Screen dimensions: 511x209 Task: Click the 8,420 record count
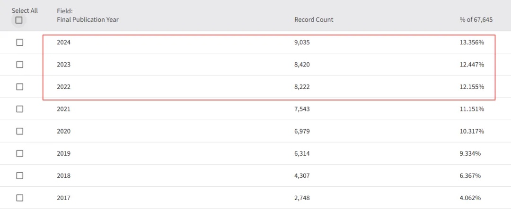tap(302, 65)
